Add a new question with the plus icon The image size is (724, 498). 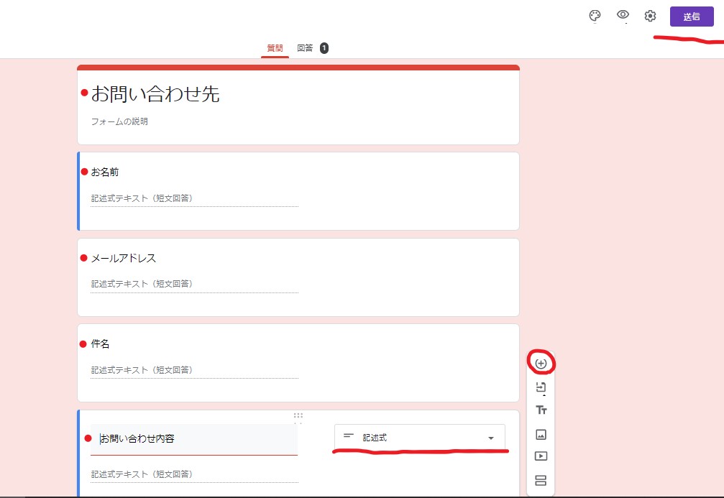click(541, 363)
